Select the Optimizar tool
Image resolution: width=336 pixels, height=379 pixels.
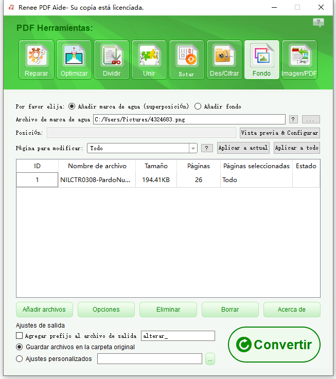tap(74, 60)
